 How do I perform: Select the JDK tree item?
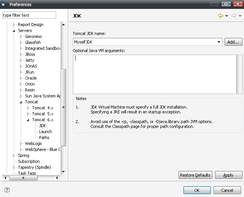tap(43, 126)
